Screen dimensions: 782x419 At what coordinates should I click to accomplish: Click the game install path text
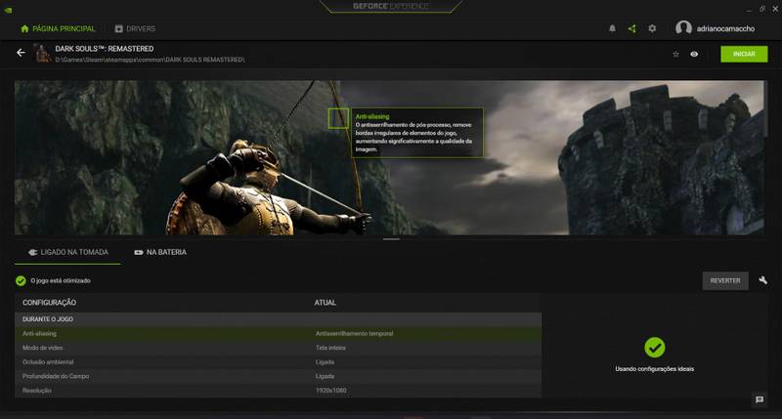point(150,60)
